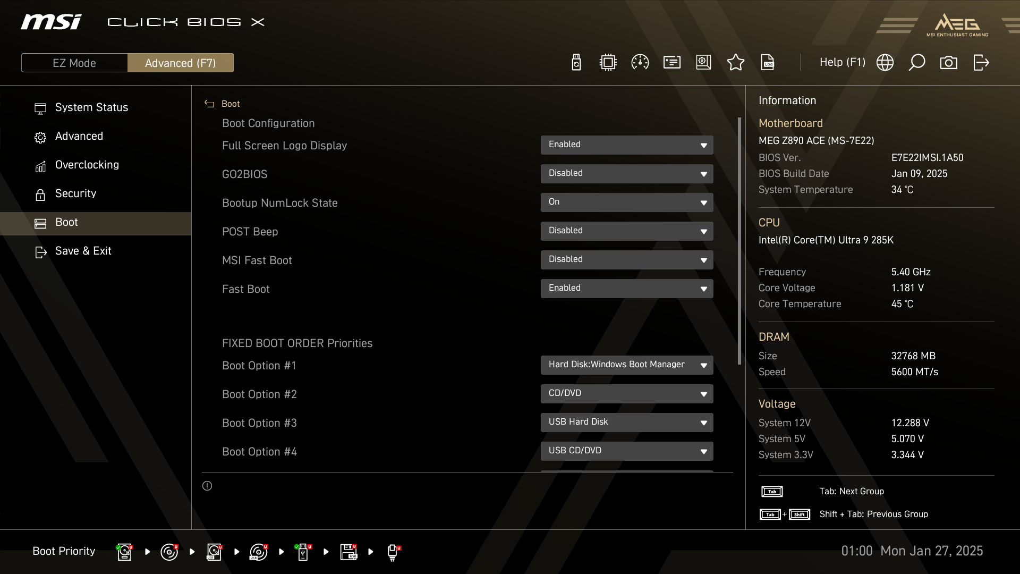Image resolution: width=1020 pixels, height=574 pixels.
Task: Click the CPU chip icon in toolbar
Action: (x=608, y=63)
